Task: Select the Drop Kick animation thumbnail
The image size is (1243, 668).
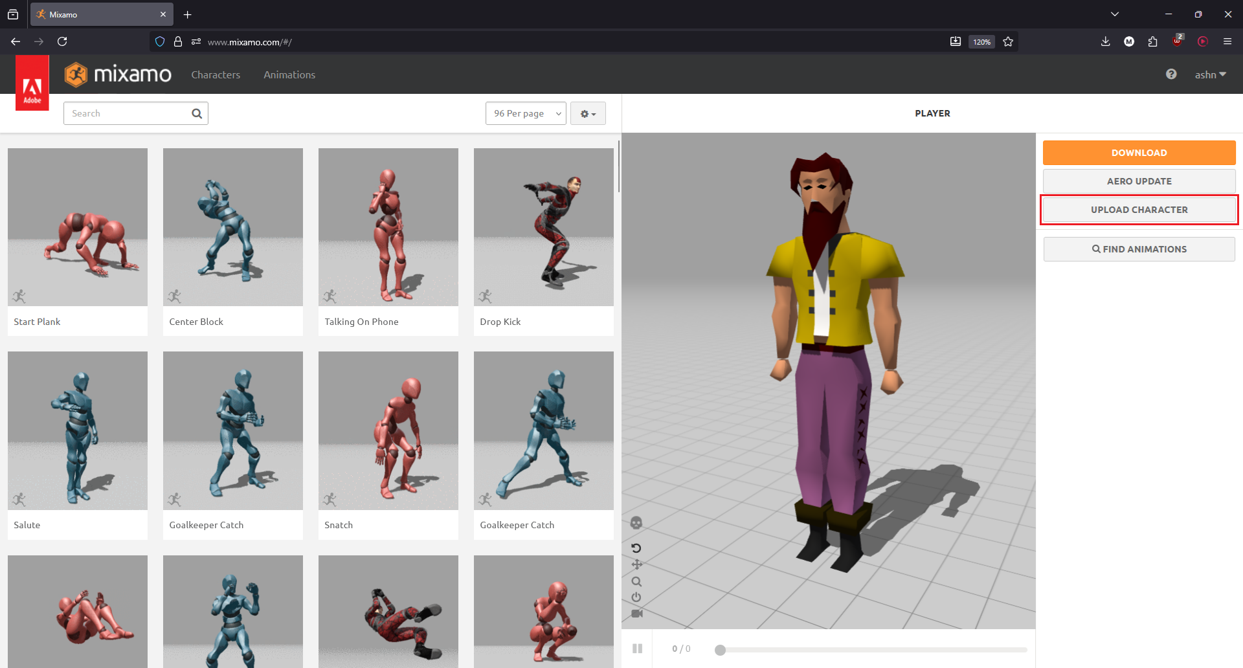Action: [544, 227]
